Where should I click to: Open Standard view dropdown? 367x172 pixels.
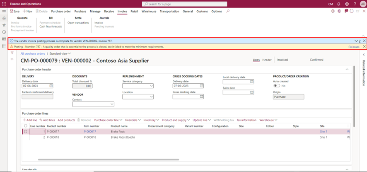60,54
